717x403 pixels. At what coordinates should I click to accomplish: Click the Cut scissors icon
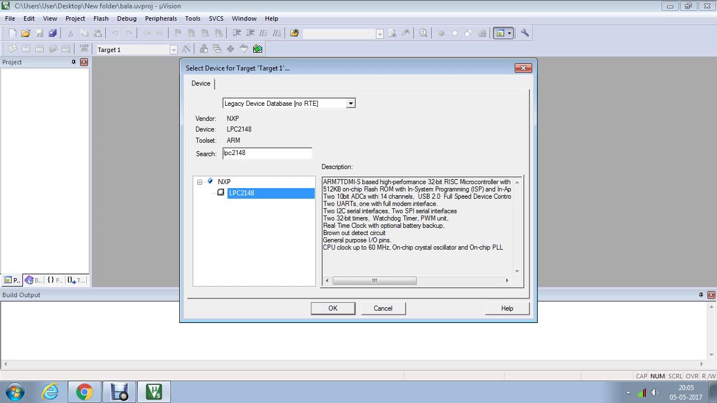(71, 33)
